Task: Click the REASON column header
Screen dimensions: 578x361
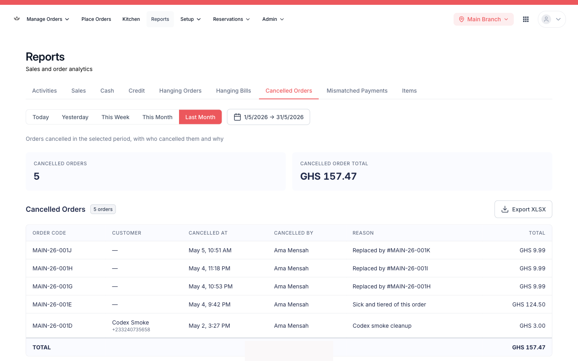Action: [363, 233]
